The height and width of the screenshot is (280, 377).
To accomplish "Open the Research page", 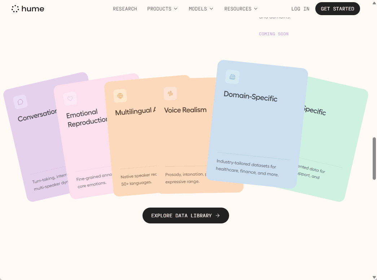I will (x=125, y=9).
